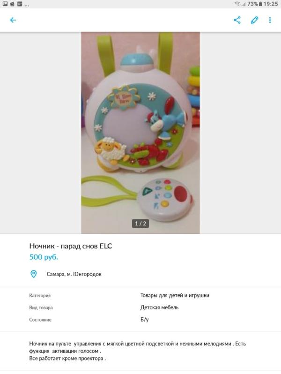Tap the Категория label row
Screen dimensions: 281x374
click(140, 295)
